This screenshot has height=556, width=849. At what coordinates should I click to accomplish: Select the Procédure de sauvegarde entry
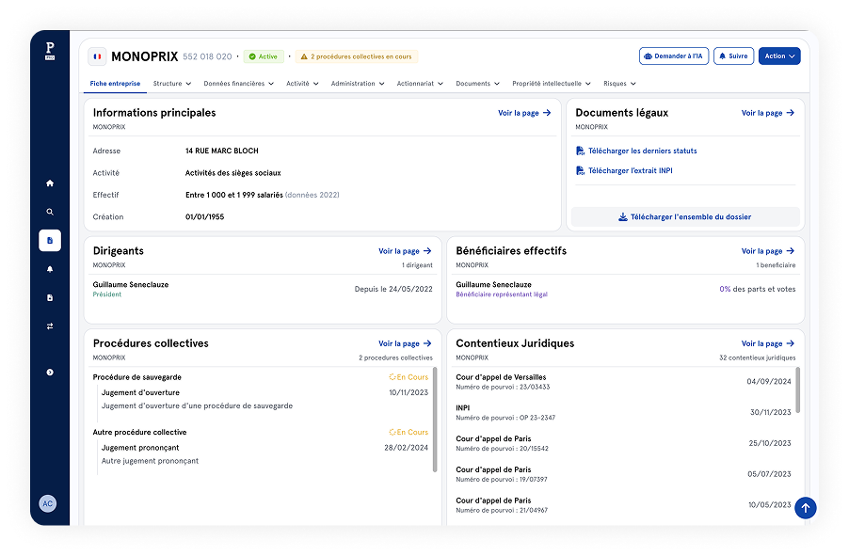[x=137, y=377]
